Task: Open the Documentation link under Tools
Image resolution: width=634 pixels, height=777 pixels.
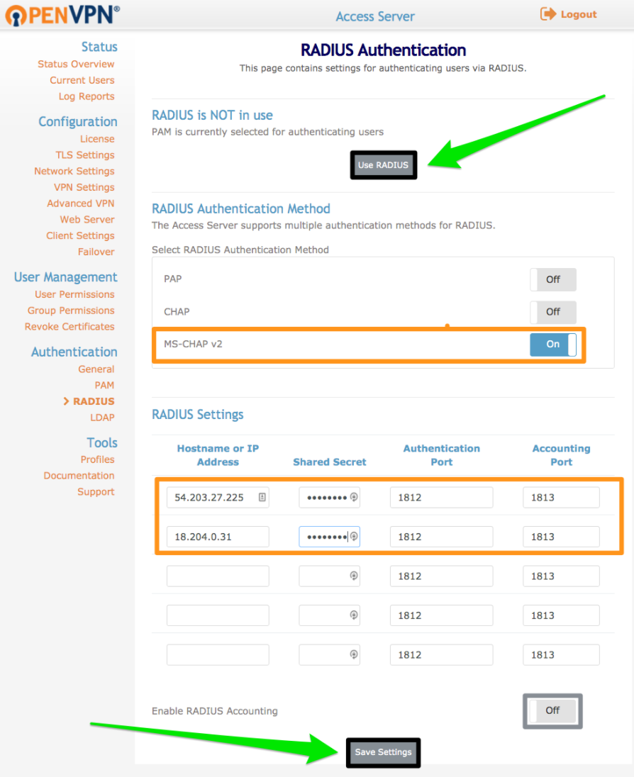Action: pos(79,476)
